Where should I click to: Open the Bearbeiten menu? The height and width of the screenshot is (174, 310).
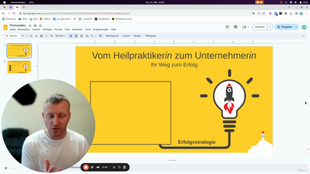tap(24, 29)
